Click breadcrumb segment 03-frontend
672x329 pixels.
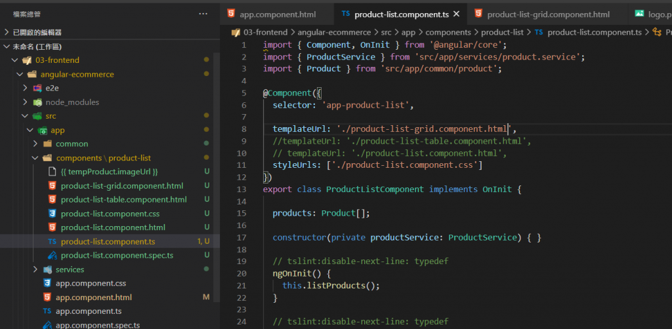266,33
